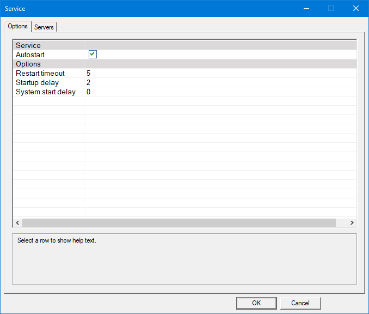Select the Restart timeout row label
369x314 pixels.
click(x=40, y=74)
